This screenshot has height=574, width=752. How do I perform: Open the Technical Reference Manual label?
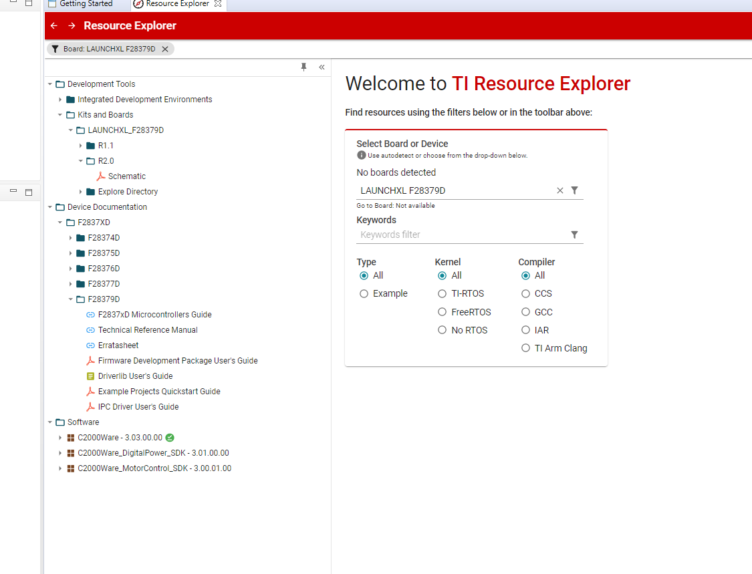(x=148, y=330)
